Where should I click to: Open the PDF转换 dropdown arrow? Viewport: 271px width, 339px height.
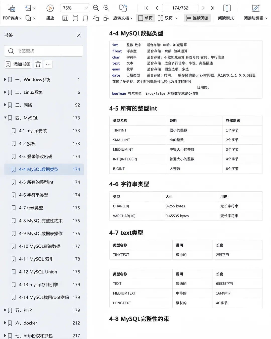coord(20,18)
